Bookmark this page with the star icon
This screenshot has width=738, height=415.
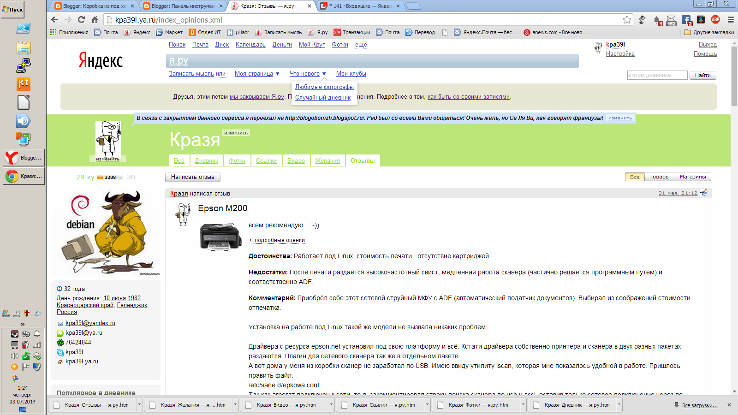coord(627,20)
